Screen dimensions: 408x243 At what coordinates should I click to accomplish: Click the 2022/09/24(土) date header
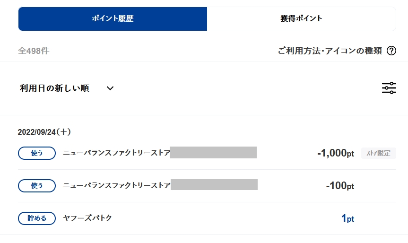point(44,132)
